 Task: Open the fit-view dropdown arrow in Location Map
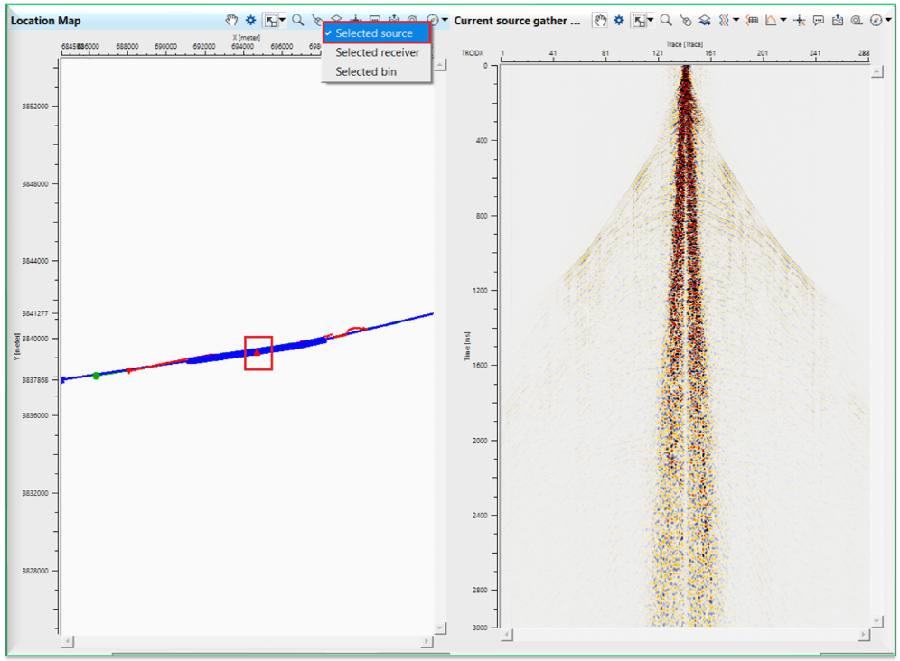(x=282, y=20)
